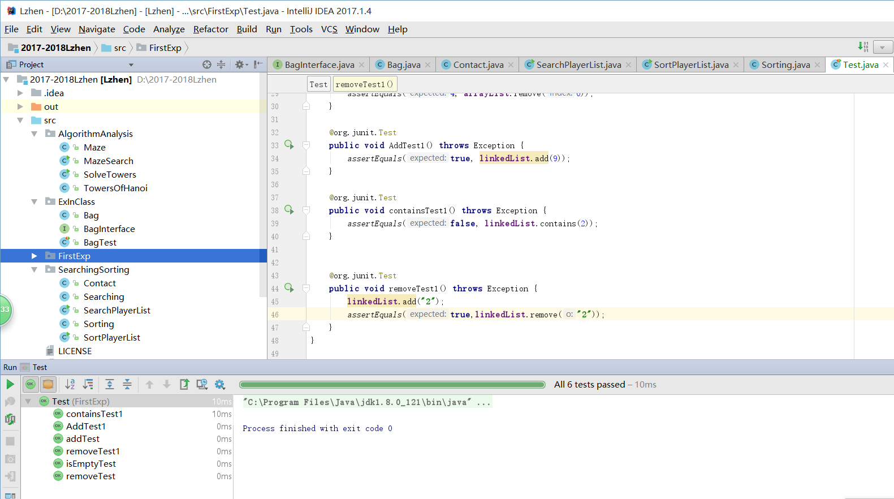Close the Sorting.java tab
894x499 pixels.
(x=818, y=65)
